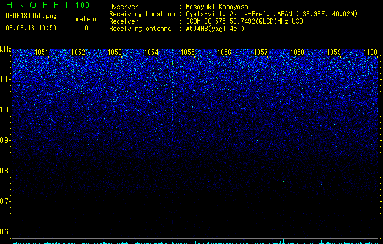Click the 1.1 kHz axis label

pyautogui.click(x=4, y=79)
